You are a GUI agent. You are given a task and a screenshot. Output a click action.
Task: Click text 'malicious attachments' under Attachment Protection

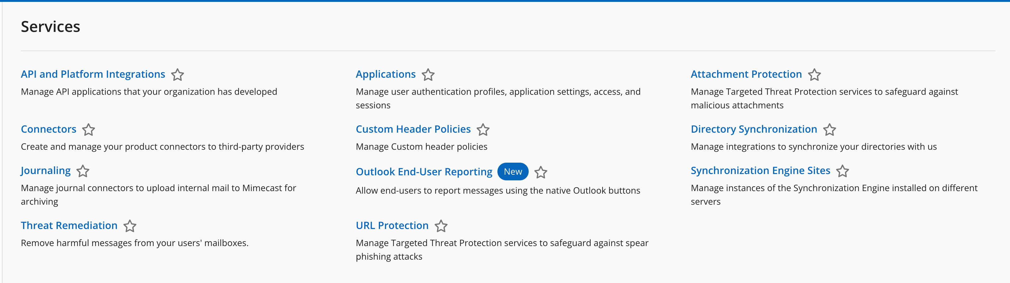pos(737,105)
